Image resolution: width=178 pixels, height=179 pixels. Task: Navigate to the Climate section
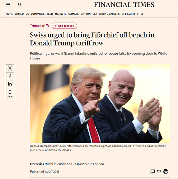pos(73,14)
